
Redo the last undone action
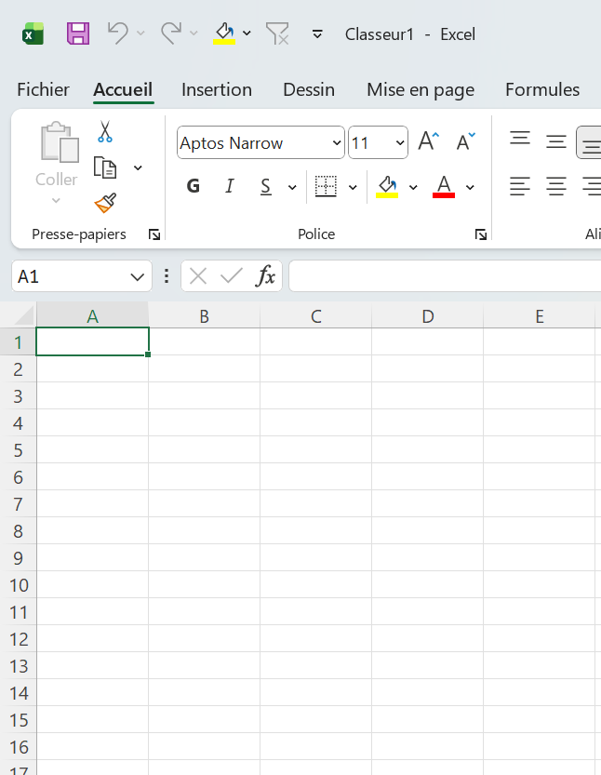171,33
